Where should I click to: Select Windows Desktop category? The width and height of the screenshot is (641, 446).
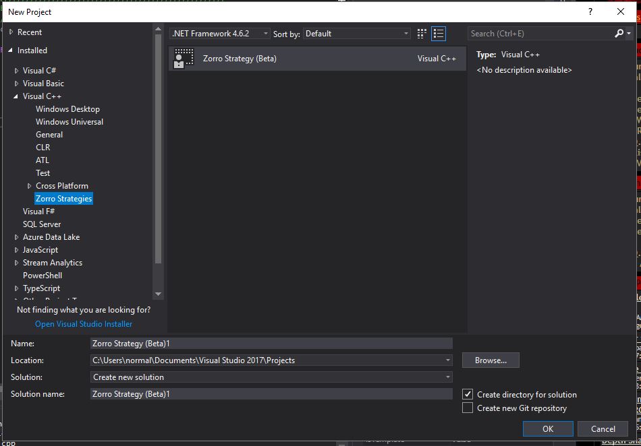[67, 109]
